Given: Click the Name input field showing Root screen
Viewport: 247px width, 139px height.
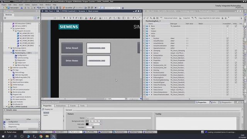Looking at the screenshot, I should [118, 118].
